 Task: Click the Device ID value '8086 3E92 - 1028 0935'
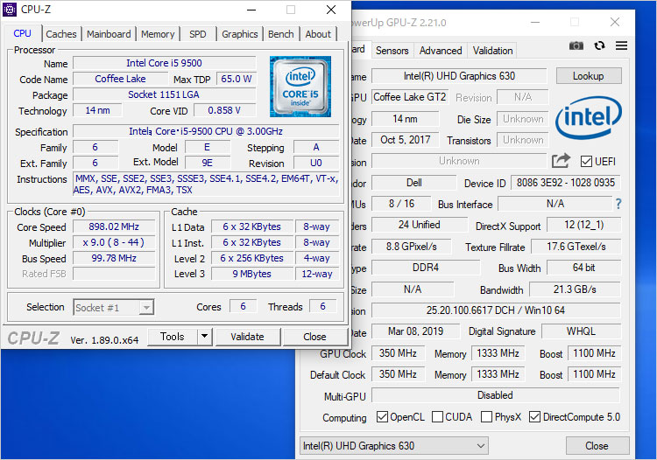(566, 183)
